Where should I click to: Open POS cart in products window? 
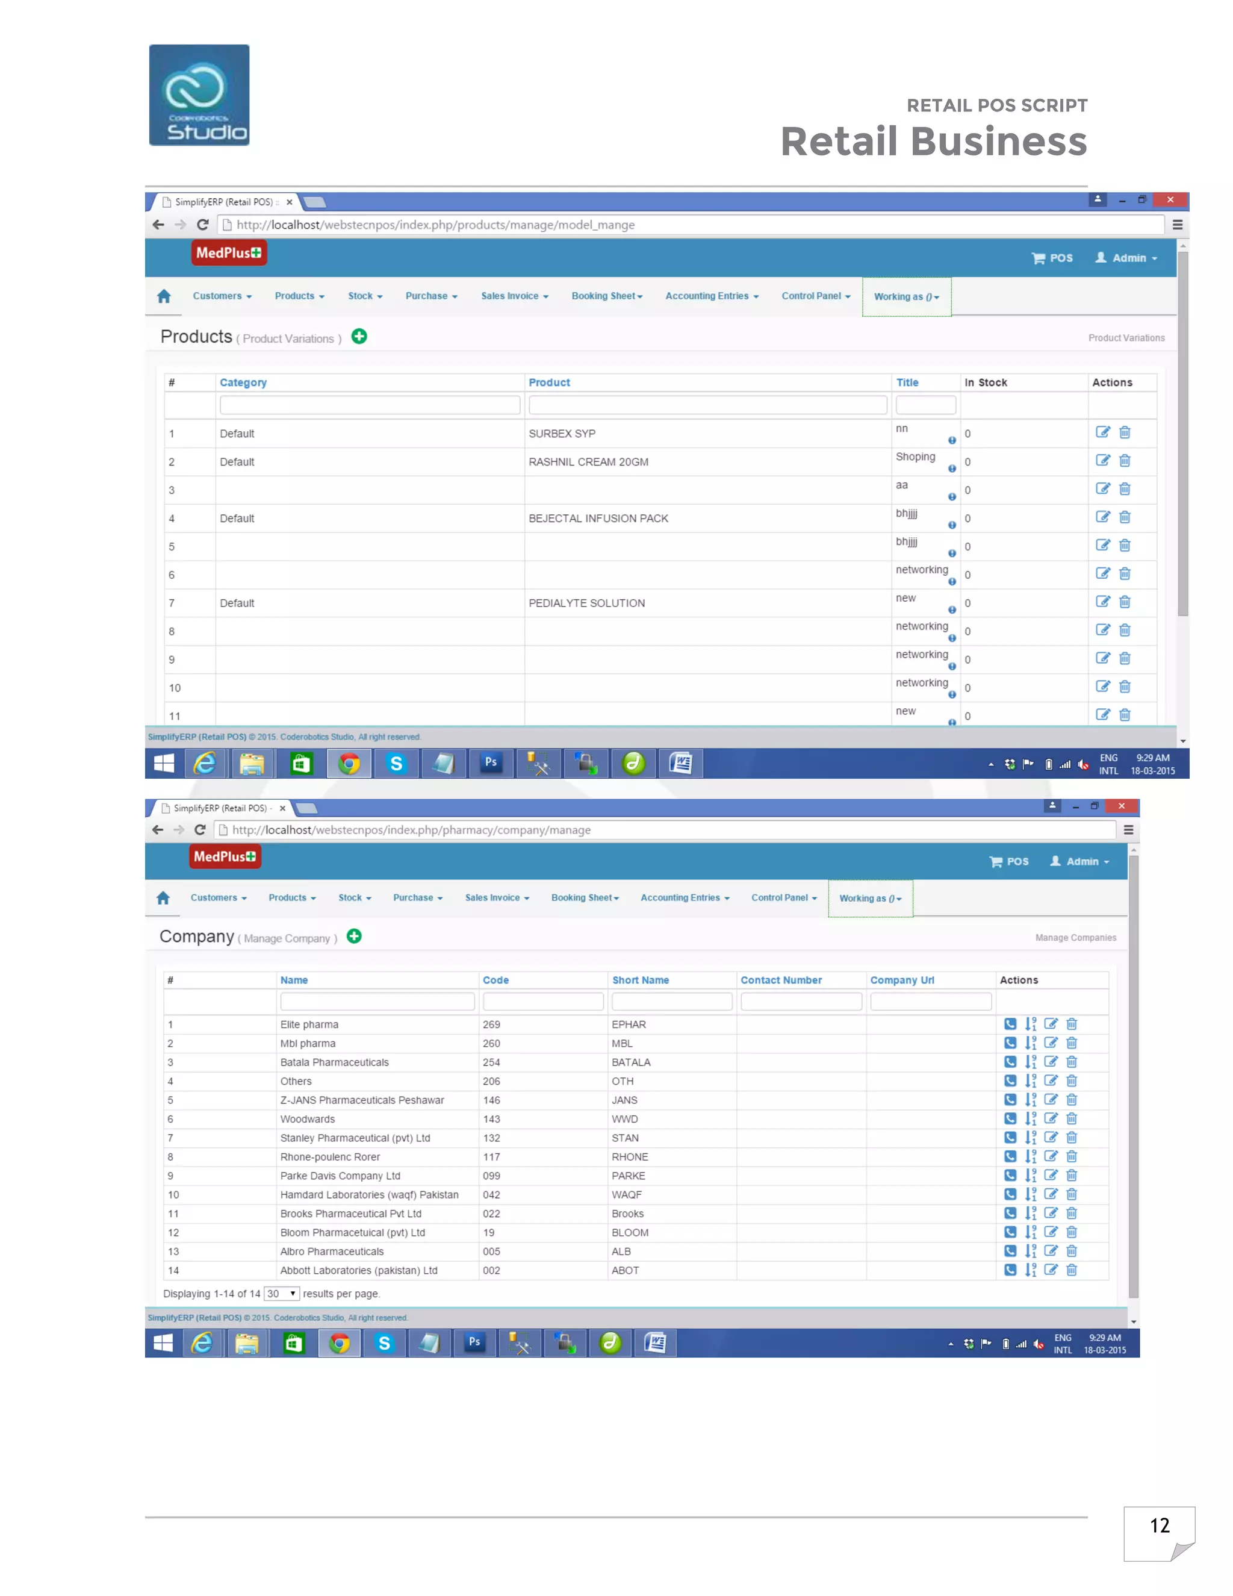coord(1052,258)
